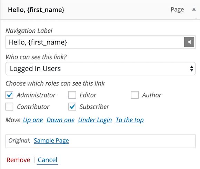The width and height of the screenshot is (200, 169).
Task: Click gray arrow icon in Navigation Label field
Action: 189,42
